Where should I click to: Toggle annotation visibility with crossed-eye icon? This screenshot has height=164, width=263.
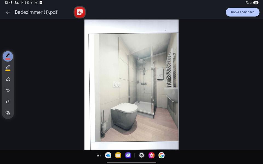(8, 113)
